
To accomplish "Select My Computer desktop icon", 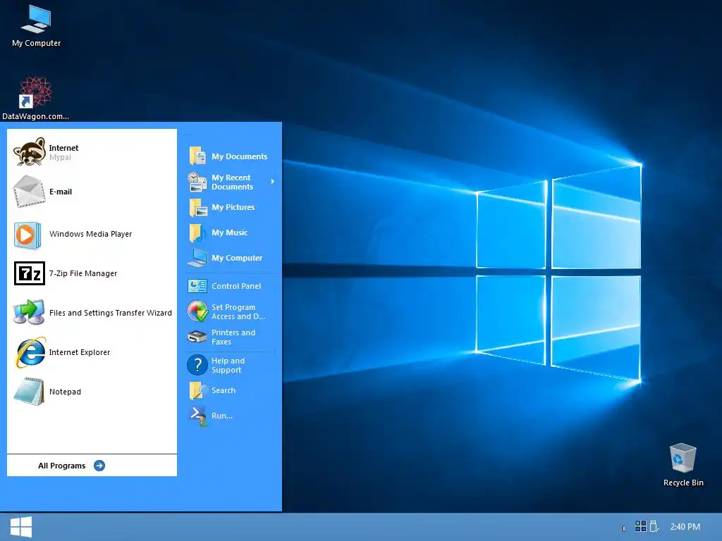I will pyautogui.click(x=37, y=26).
